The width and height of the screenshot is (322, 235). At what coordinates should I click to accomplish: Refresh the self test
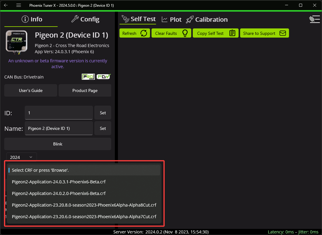coord(135,33)
